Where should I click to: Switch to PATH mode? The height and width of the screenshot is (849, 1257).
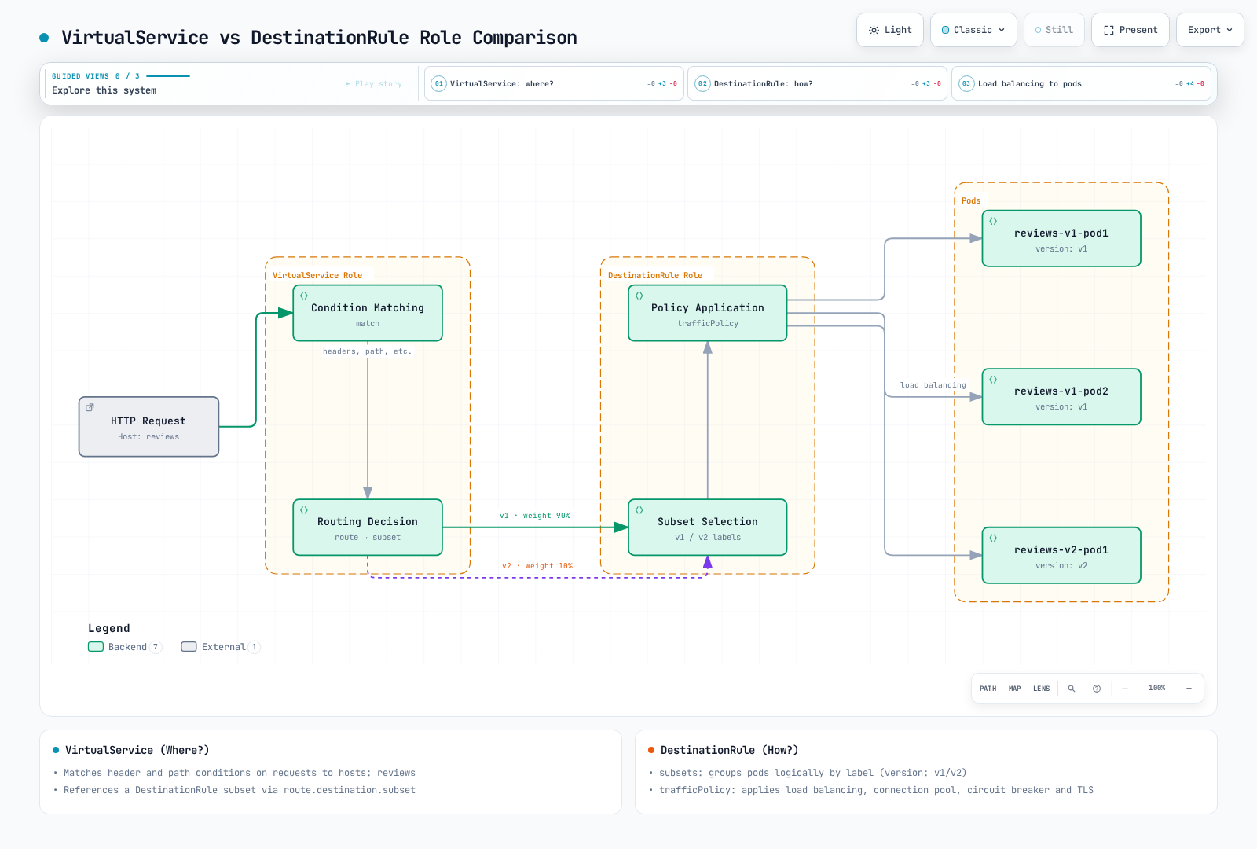pos(988,689)
